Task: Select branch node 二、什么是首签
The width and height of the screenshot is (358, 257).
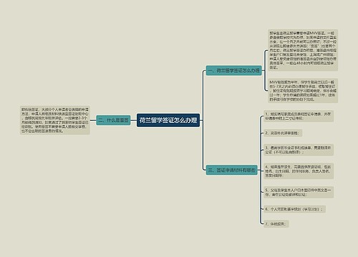Action: point(113,120)
